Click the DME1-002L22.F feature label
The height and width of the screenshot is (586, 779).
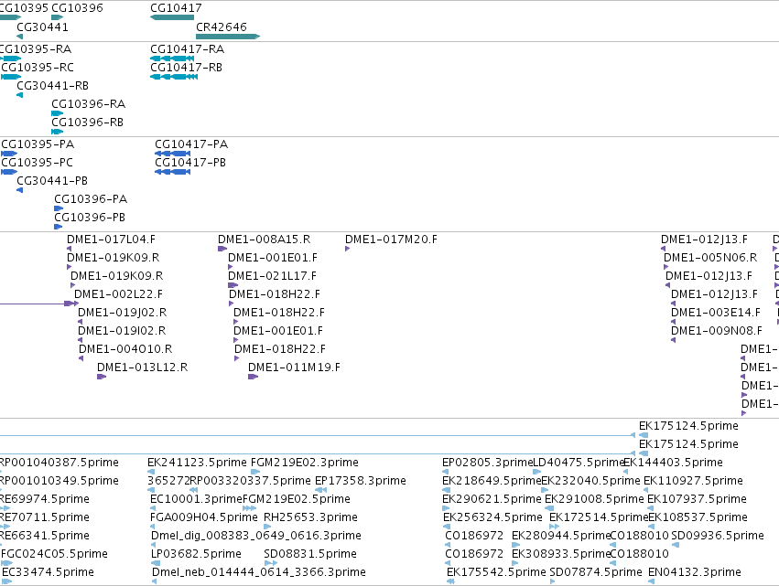click(118, 293)
